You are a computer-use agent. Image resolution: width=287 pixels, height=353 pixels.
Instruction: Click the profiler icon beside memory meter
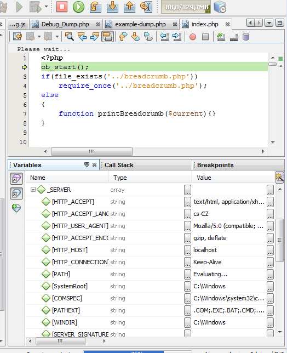pyautogui.click(x=220, y=7)
